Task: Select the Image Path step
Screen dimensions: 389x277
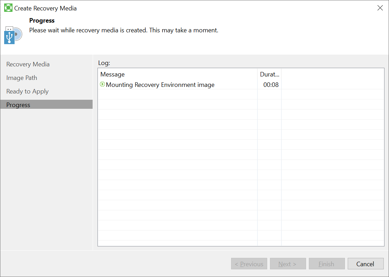Action: (22, 78)
